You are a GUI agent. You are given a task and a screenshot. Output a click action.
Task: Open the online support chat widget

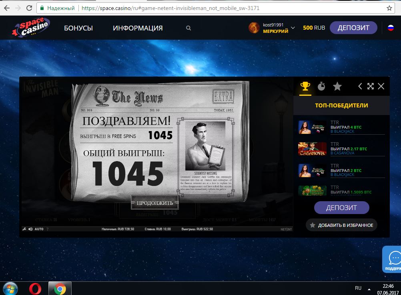[x=392, y=259]
